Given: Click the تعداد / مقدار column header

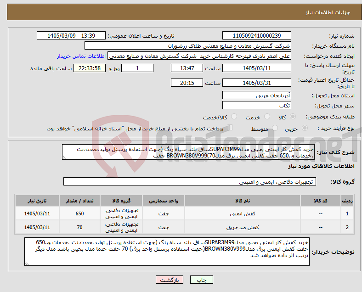Looking at the screenshot, I should [x=79, y=201].
